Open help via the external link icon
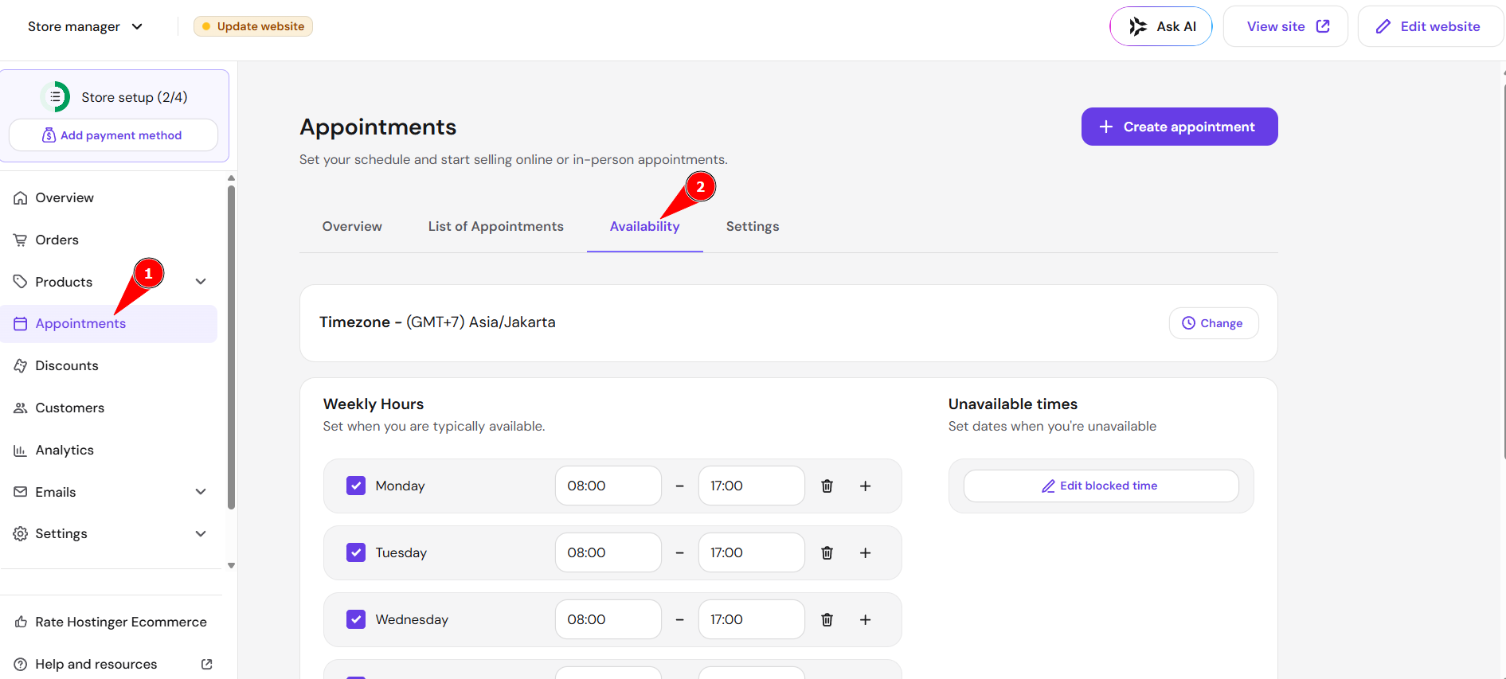 coord(207,664)
